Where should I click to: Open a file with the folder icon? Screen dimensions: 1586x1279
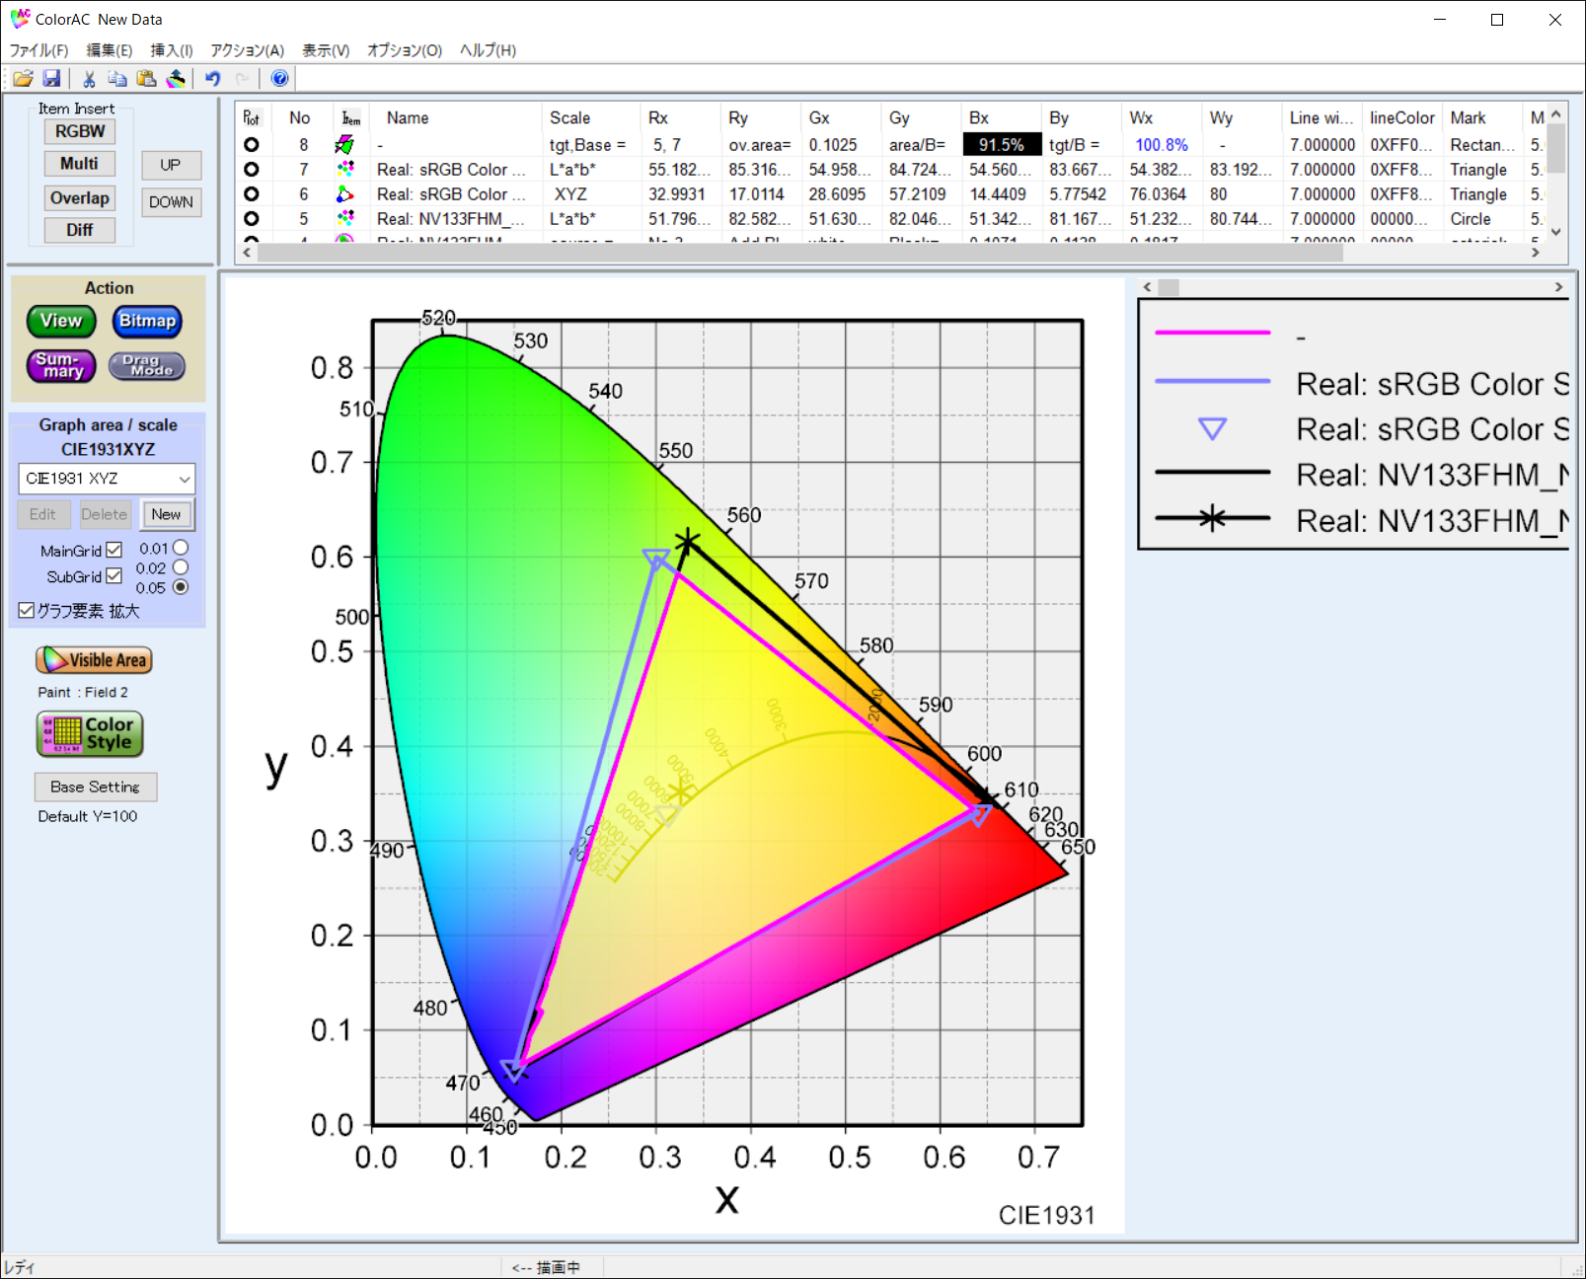[23, 79]
